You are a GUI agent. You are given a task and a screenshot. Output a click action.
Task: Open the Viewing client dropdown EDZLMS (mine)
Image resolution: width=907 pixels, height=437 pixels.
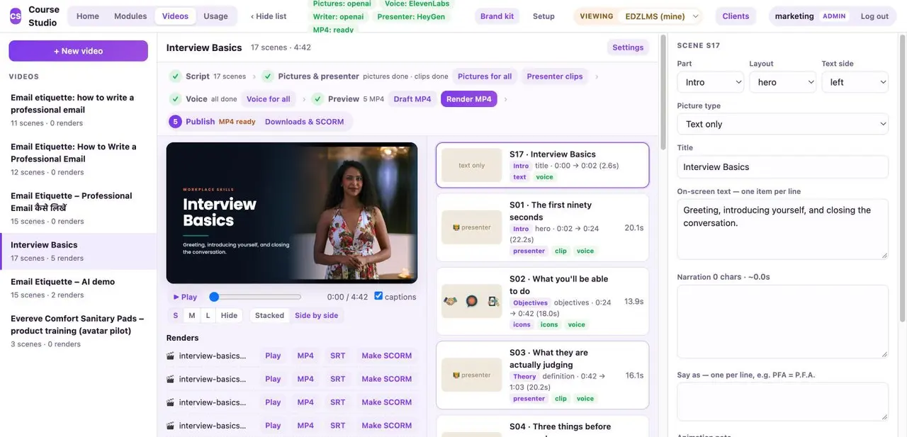[660, 16]
